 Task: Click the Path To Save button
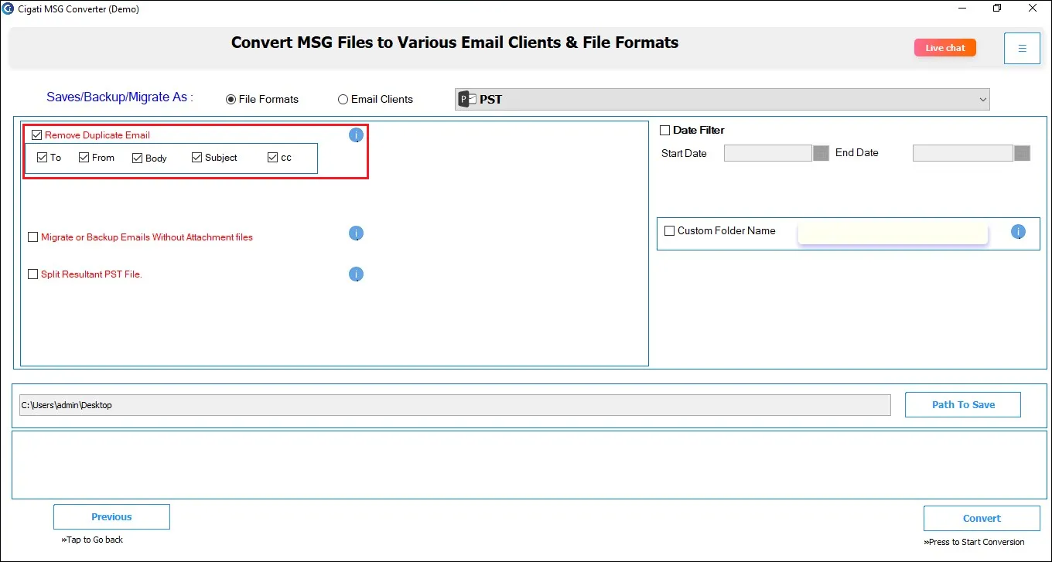(963, 404)
